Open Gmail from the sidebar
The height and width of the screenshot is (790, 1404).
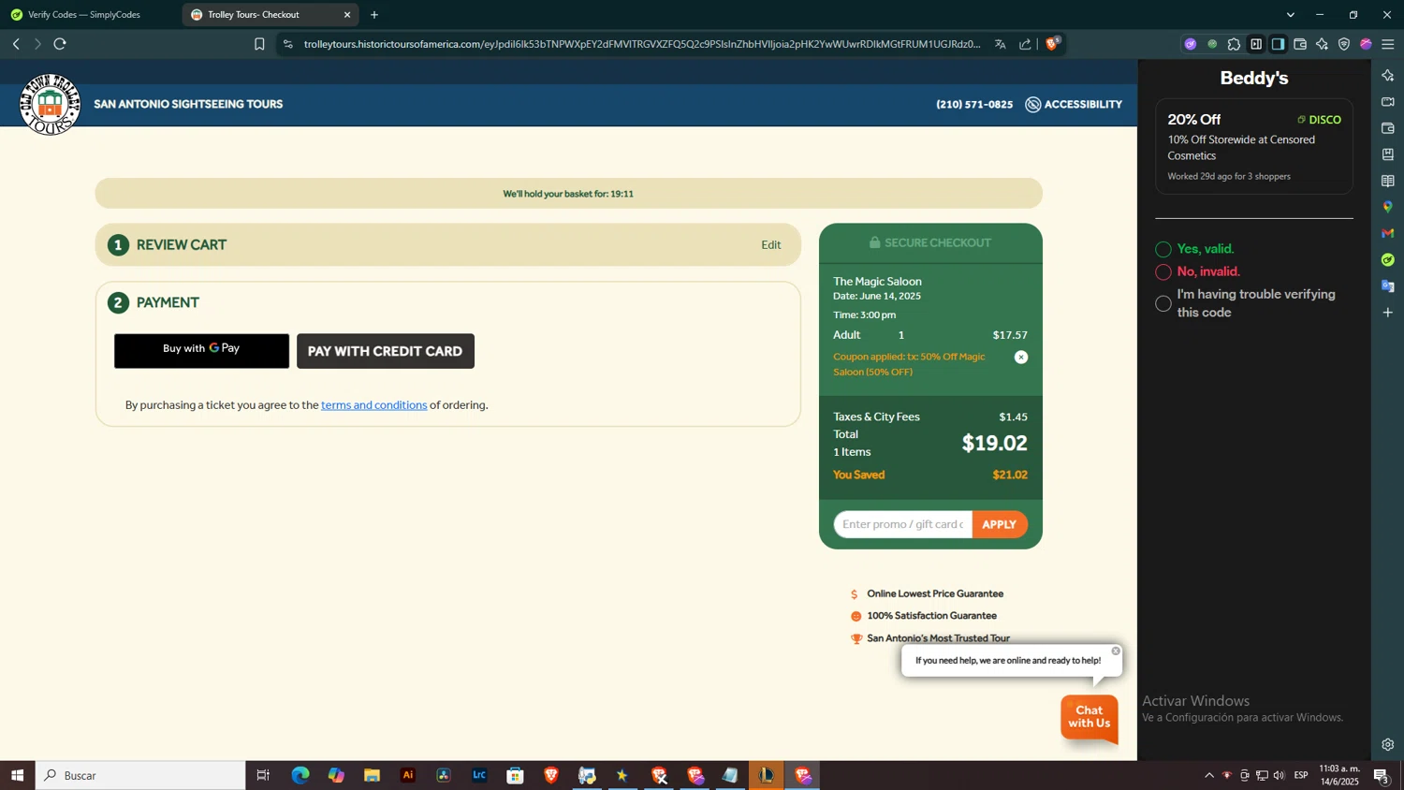pos(1387,233)
